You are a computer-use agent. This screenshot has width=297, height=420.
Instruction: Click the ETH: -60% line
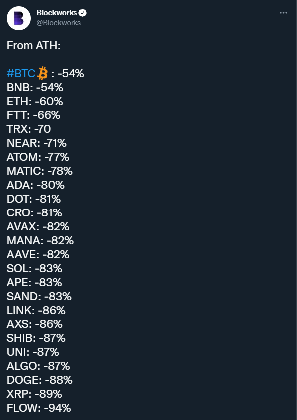coord(35,101)
